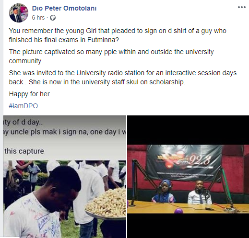
Task: Click the black bar above the studio photo
Action: click(188, 130)
